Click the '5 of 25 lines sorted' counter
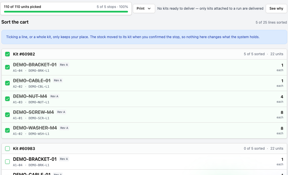The width and height of the screenshot is (288, 175). click(271, 22)
